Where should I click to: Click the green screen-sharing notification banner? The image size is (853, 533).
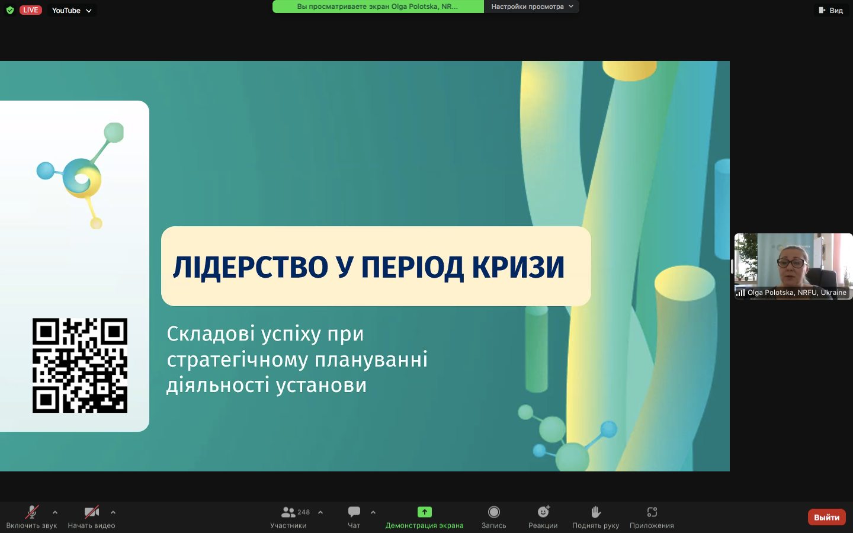point(378,7)
